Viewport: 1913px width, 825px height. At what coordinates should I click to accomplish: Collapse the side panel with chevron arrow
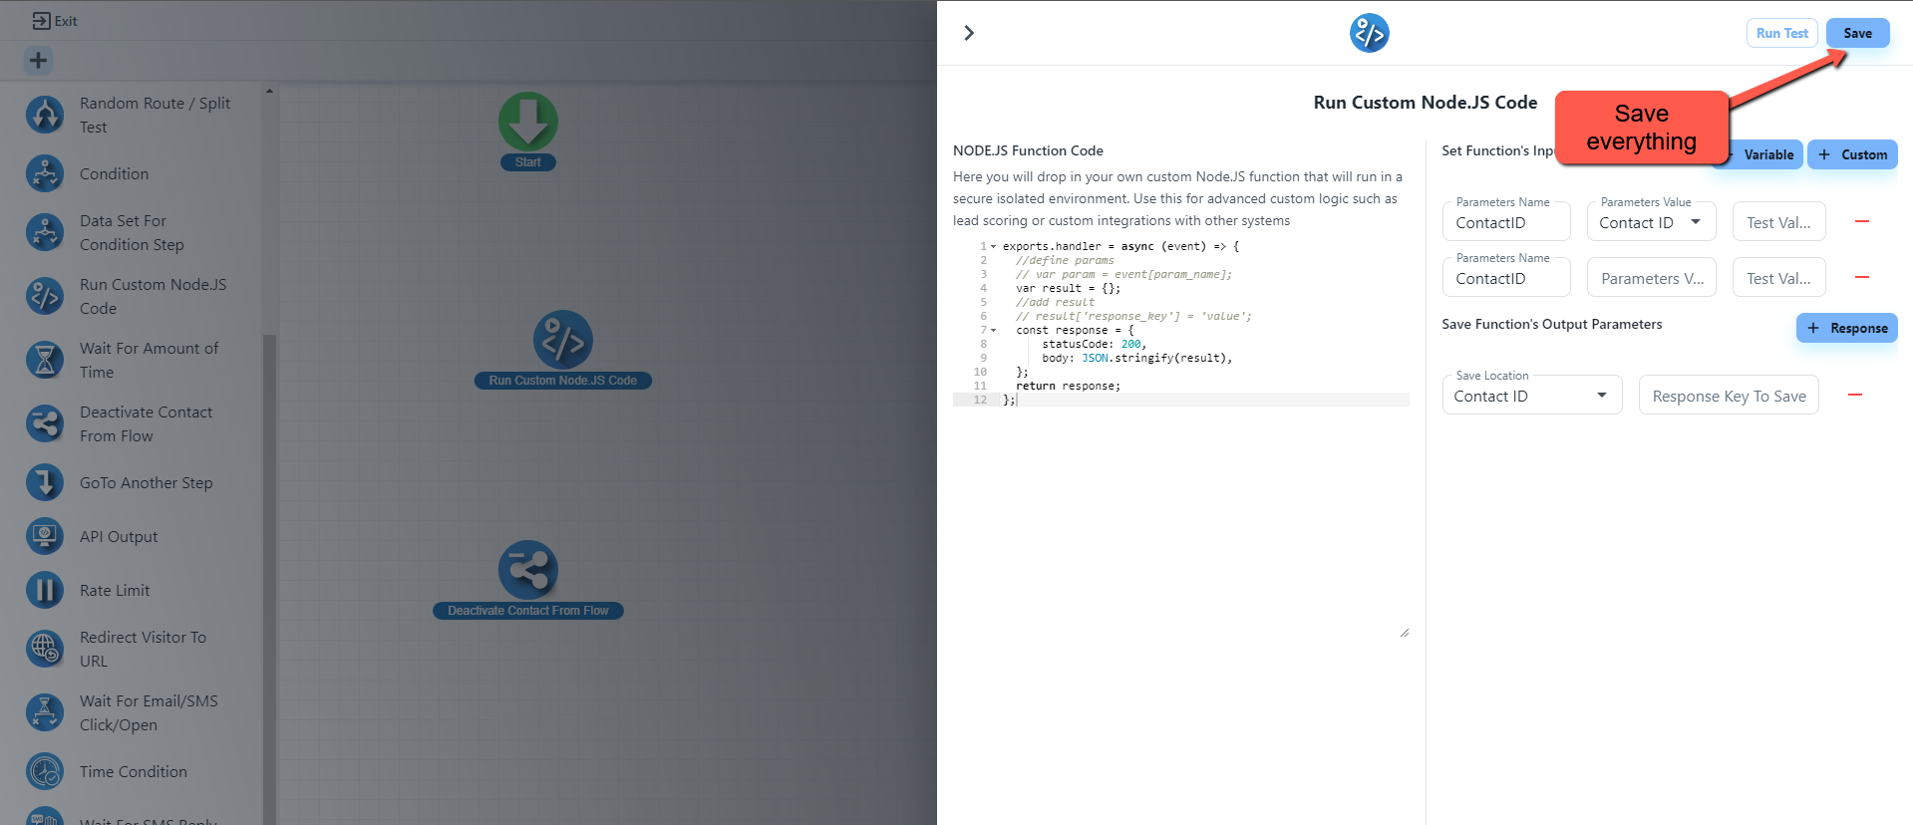pyautogui.click(x=969, y=33)
